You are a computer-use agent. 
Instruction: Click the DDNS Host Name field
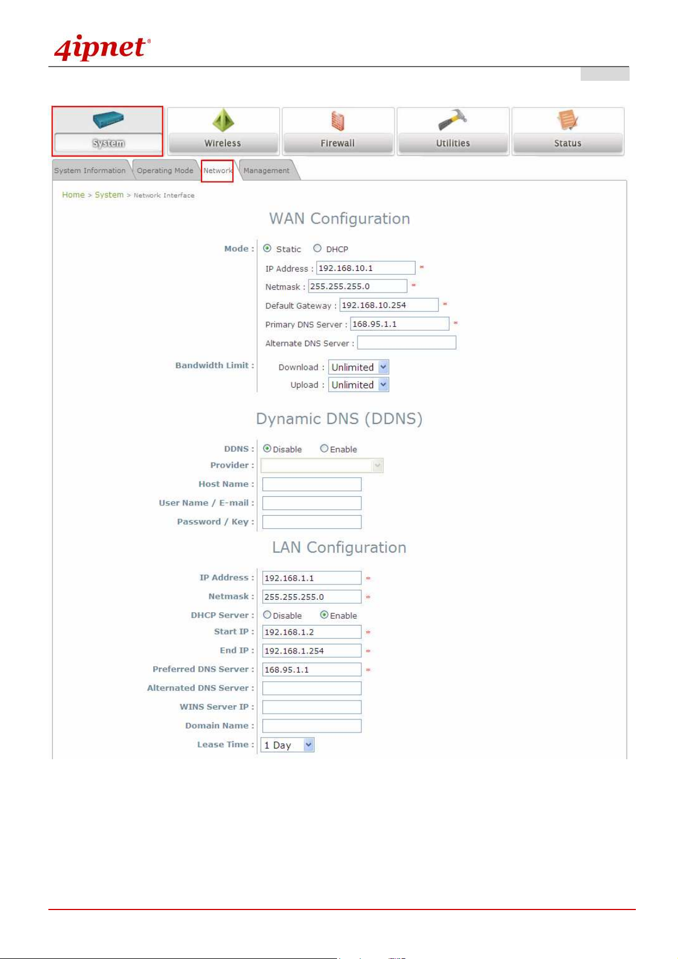(312, 484)
